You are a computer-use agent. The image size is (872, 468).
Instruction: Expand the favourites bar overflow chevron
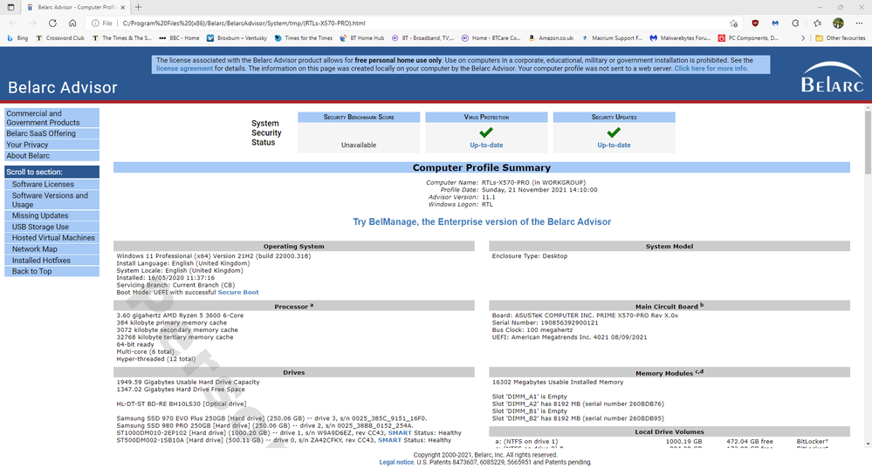point(805,38)
